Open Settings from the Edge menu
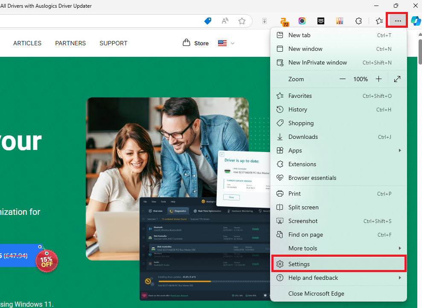 [338, 264]
